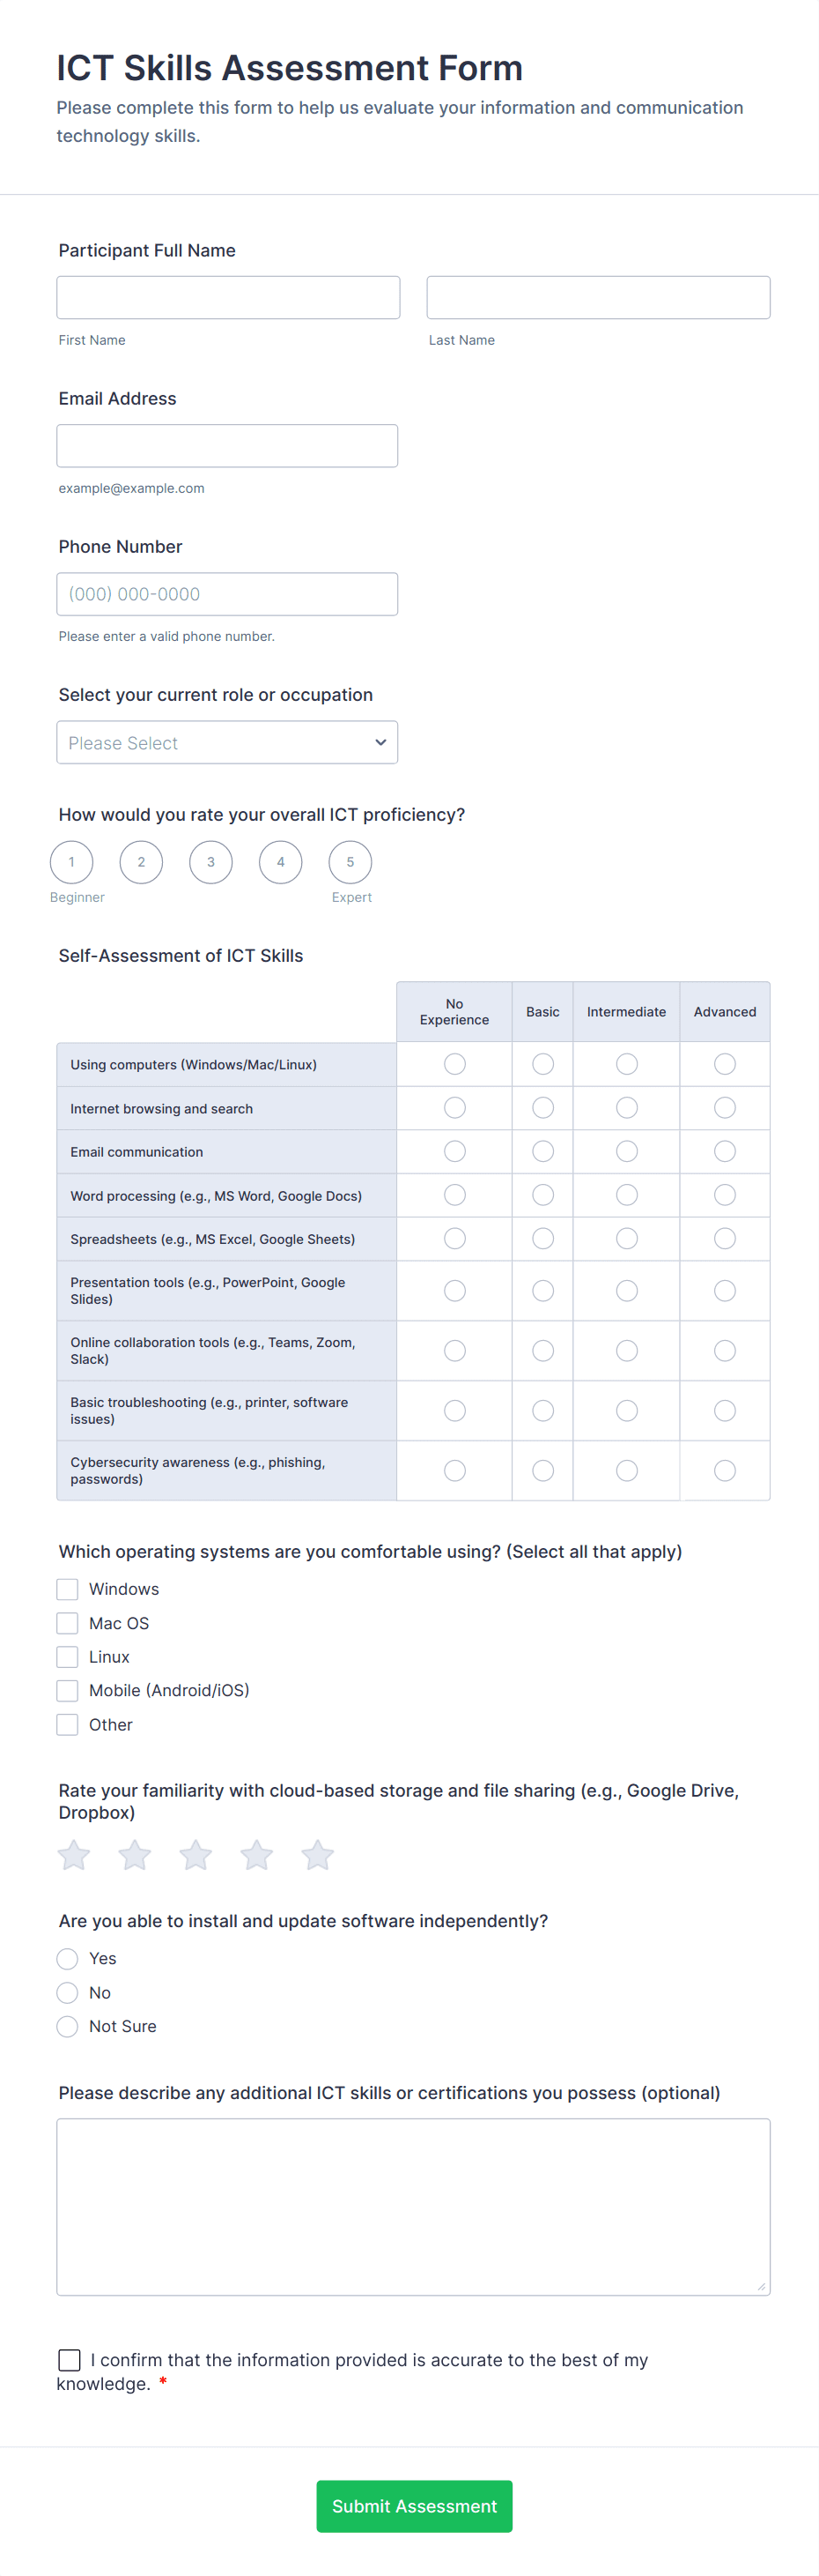
Task: Focus the Email Address field
Action: [226, 446]
